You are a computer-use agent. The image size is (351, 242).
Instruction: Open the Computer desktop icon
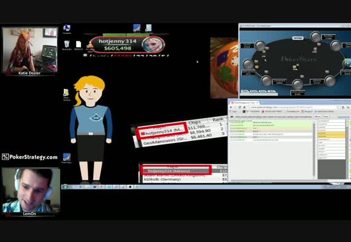(67, 29)
